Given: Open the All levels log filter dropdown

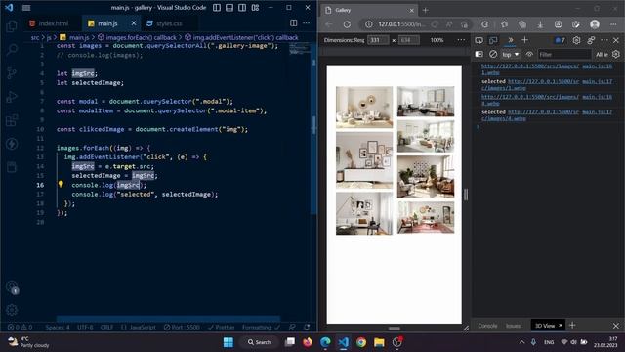Looking at the screenshot, I should click(602, 54).
